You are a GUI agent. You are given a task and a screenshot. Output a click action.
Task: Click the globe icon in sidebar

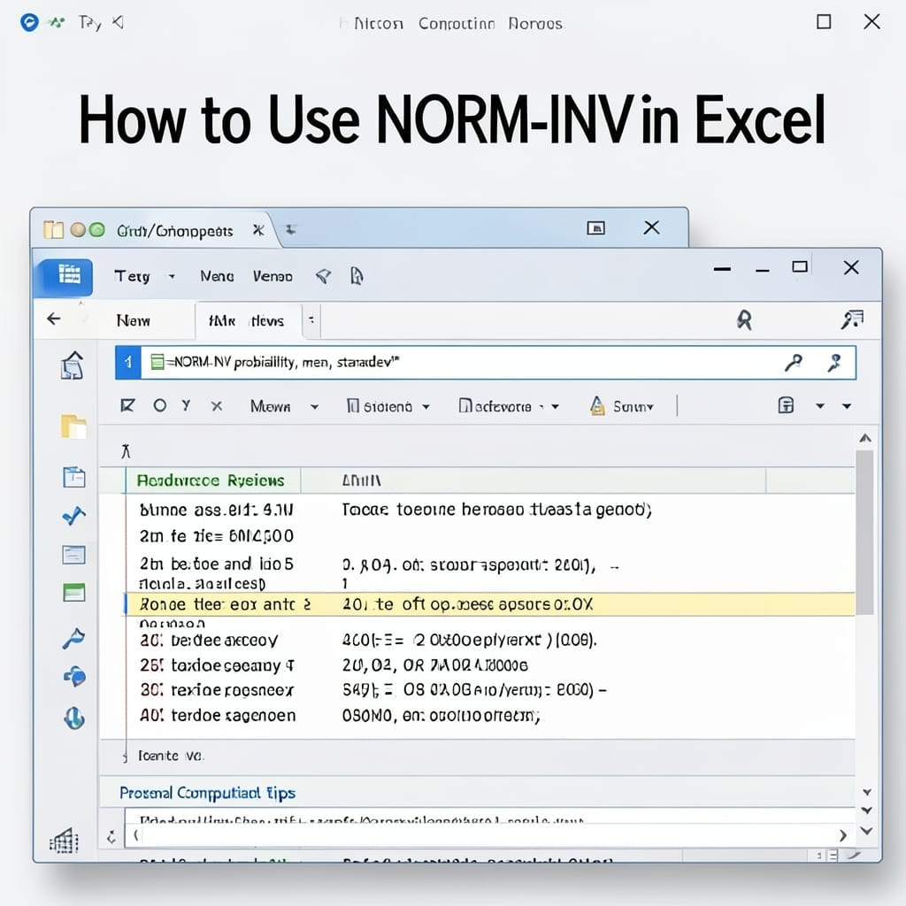74,718
